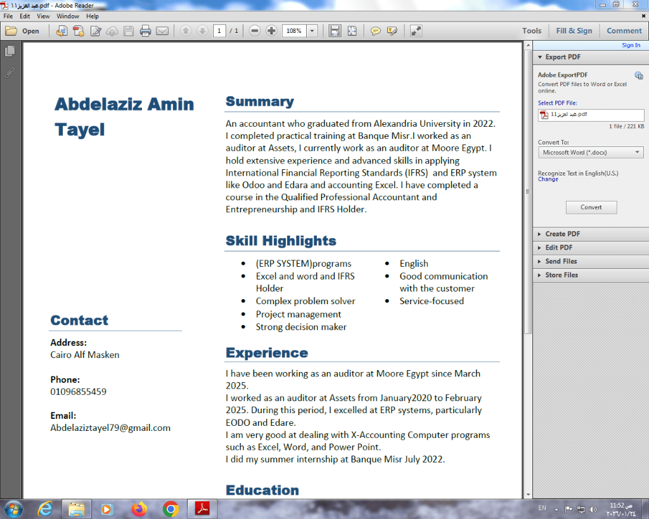Image resolution: width=649 pixels, height=519 pixels.
Task: Click the page number input field
Action: coord(219,30)
